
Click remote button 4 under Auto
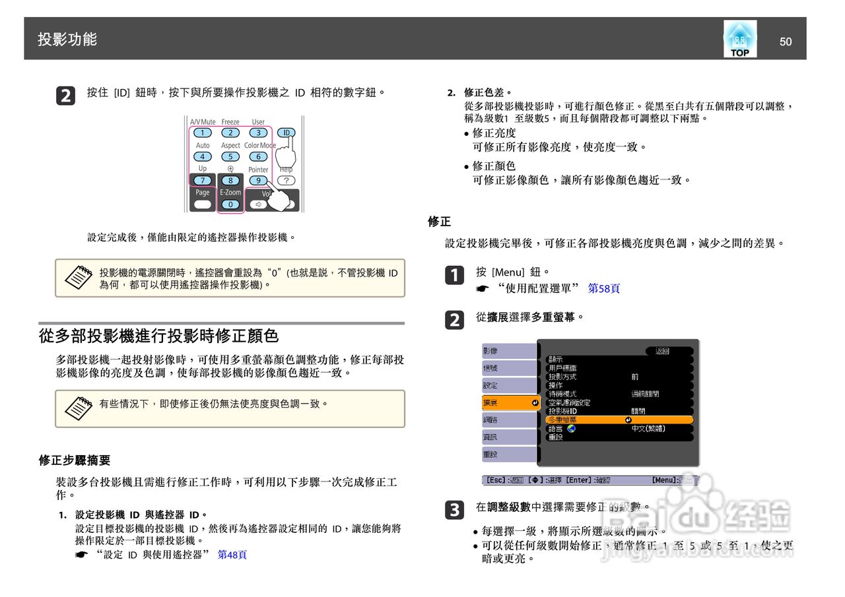[x=203, y=156]
